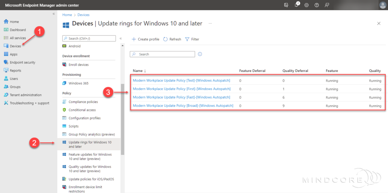Click the Quality Deferral column header
The image size is (388, 193).
click(x=295, y=71)
